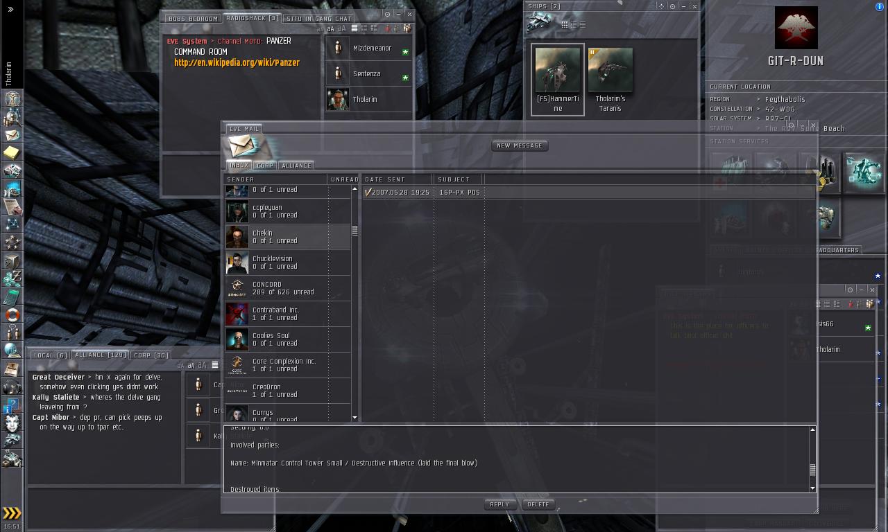Switch Ships window to grid icon view
The height and width of the screenshot is (532, 888).
(565, 24)
